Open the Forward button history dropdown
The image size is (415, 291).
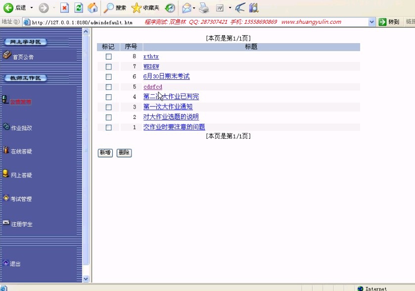(x=54, y=8)
